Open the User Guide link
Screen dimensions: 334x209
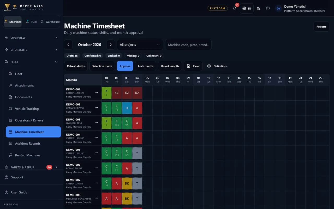click(x=31, y=192)
